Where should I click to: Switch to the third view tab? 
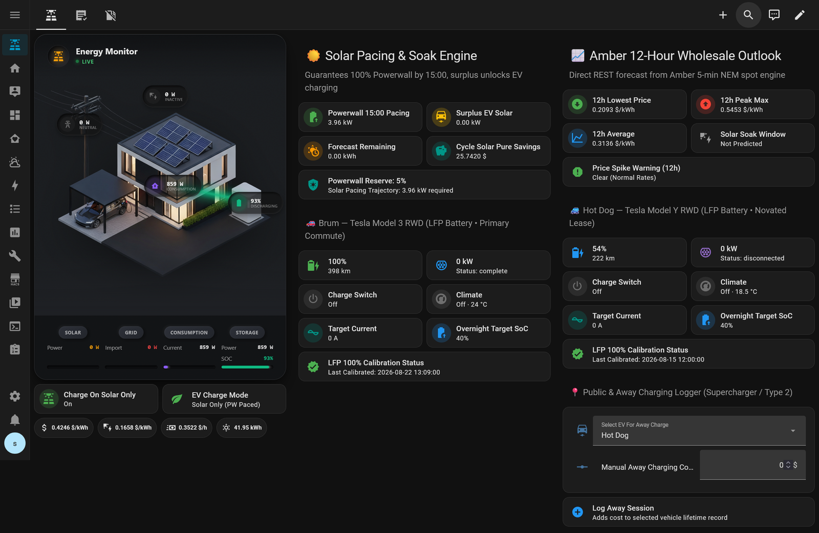tap(111, 15)
